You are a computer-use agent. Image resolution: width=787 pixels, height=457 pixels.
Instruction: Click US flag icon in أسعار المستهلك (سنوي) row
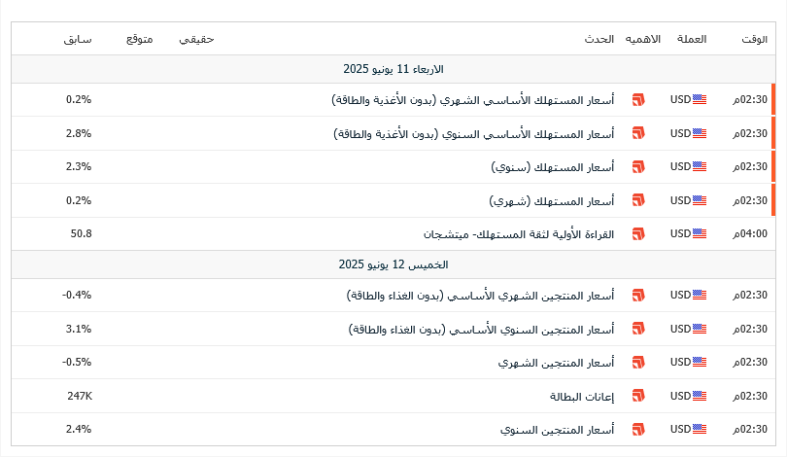pos(700,166)
